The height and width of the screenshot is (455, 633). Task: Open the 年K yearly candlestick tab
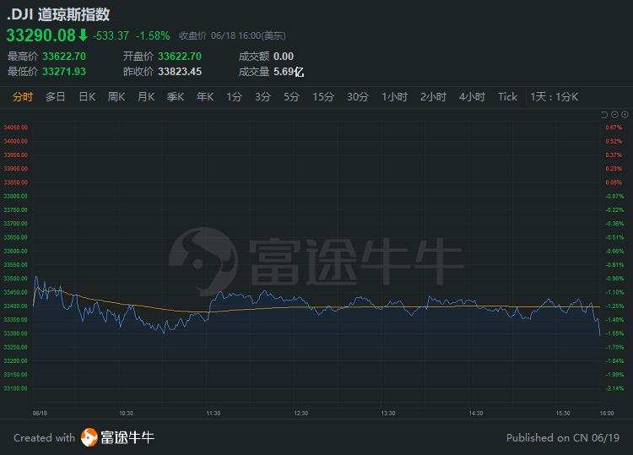[x=205, y=97]
